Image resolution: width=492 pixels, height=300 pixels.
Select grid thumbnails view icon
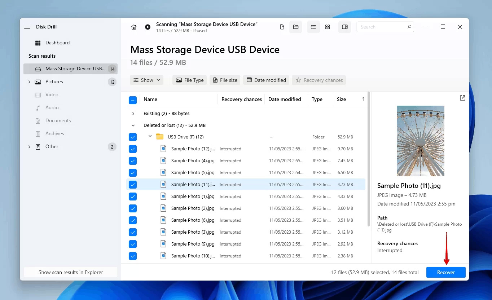coord(328,27)
